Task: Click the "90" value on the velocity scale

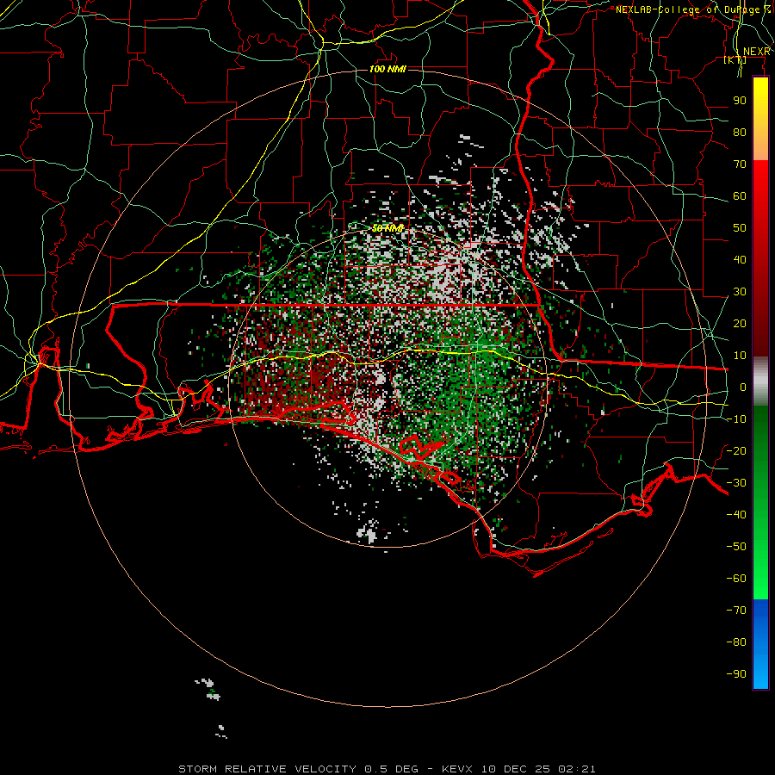Action: coord(740,101)
